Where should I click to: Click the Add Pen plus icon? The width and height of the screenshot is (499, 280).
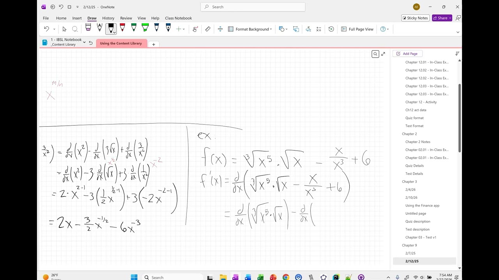[x=179, y=29]
